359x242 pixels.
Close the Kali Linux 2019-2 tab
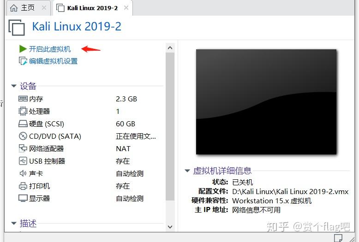(126, 8)
